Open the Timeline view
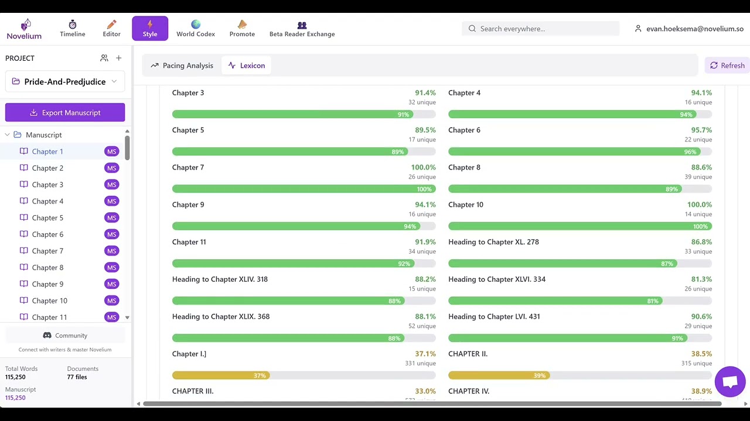Viewport: 750px width, 421px height. (73, 29)
